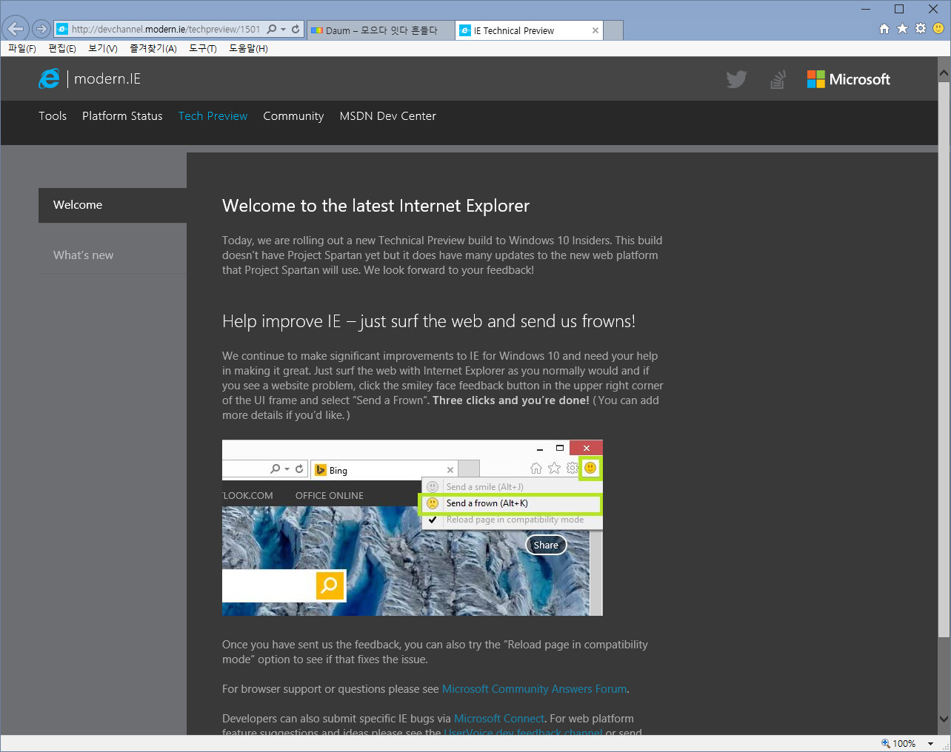Open the Home icon in the browser toolbar
This screenshot has width=951, height=752.
click(884, 28)
